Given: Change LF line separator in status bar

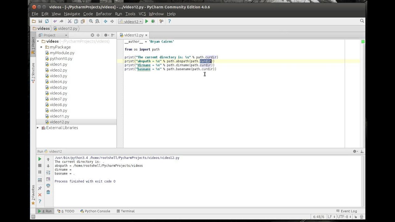Looking at the screenshot, I should click(x=331, y=217).
